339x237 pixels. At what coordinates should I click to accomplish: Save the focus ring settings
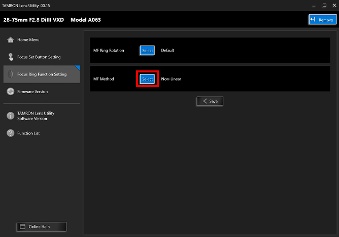210,101
